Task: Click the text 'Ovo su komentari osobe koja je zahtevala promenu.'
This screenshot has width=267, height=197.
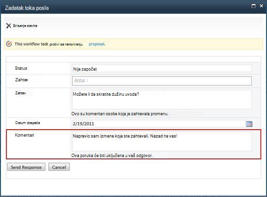Action: pyautogui.click(x=120, y=114)
